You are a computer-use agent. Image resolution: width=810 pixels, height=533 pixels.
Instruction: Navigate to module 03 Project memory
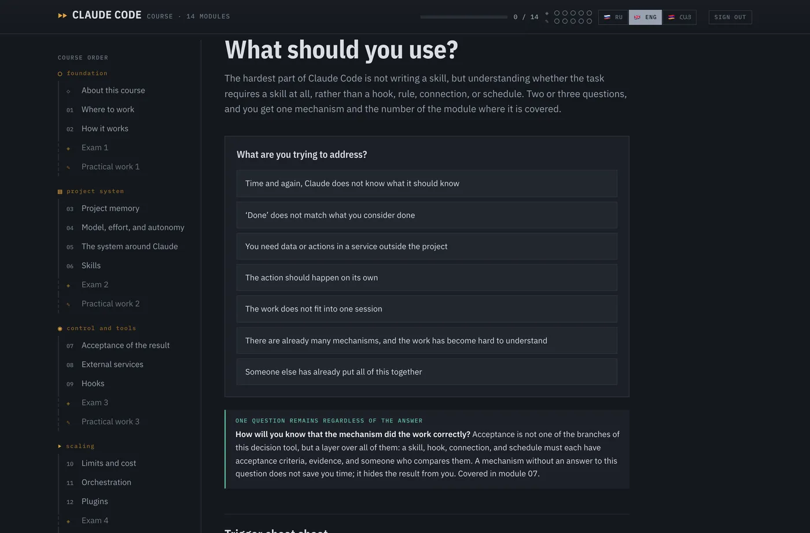tap(111, 209)
